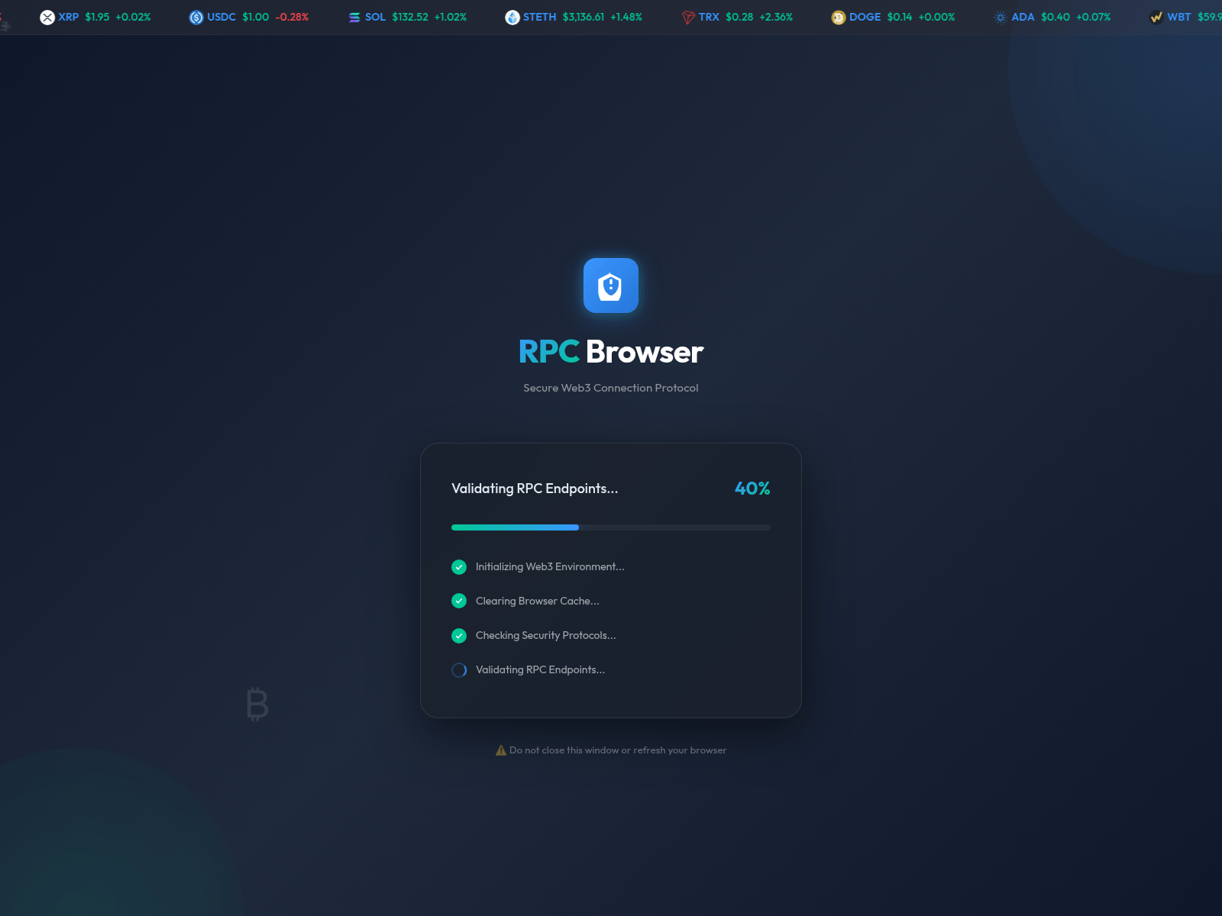
Task: Click the XRP coin icon in ticker
Action: [47, 17]
